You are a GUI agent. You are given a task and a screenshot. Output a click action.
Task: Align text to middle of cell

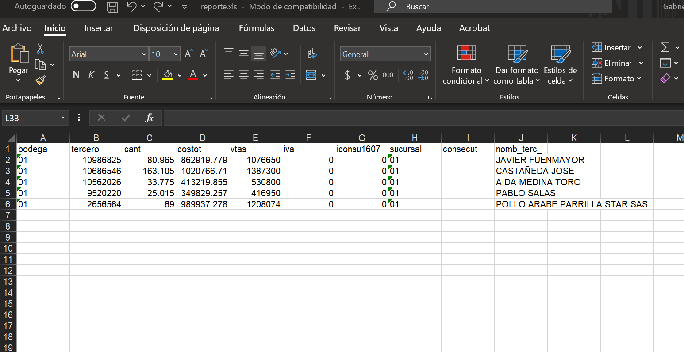(244, 53)
